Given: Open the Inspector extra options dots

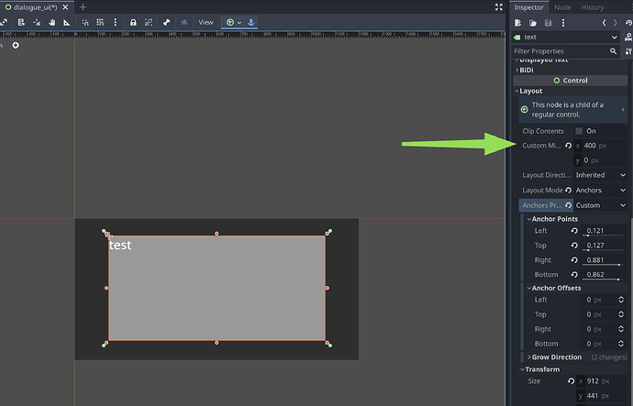Looking at the screenshot, I should pos(563,23).
